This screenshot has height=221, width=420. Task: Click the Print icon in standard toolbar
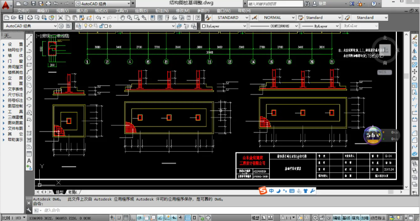pyautogui.click(x=31, y=18)
